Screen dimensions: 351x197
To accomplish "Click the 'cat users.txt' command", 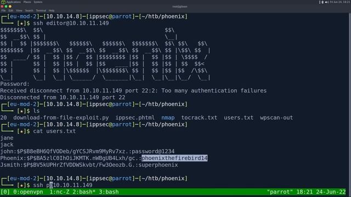I will coord(54,131).
